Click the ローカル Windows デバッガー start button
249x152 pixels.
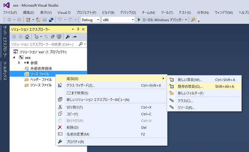(161, 20)
